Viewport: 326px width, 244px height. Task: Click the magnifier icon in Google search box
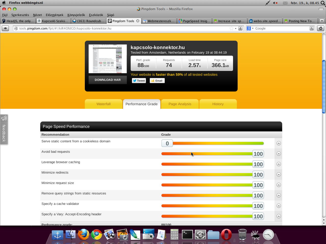[311, 28]
